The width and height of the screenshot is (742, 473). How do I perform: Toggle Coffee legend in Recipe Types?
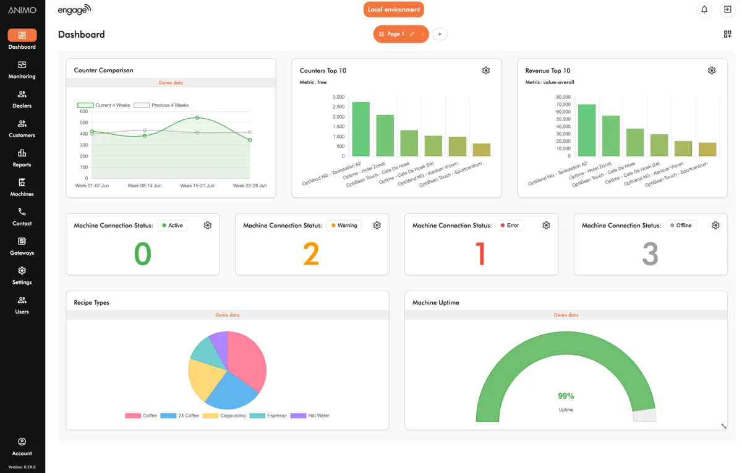[x=141, y=415]
